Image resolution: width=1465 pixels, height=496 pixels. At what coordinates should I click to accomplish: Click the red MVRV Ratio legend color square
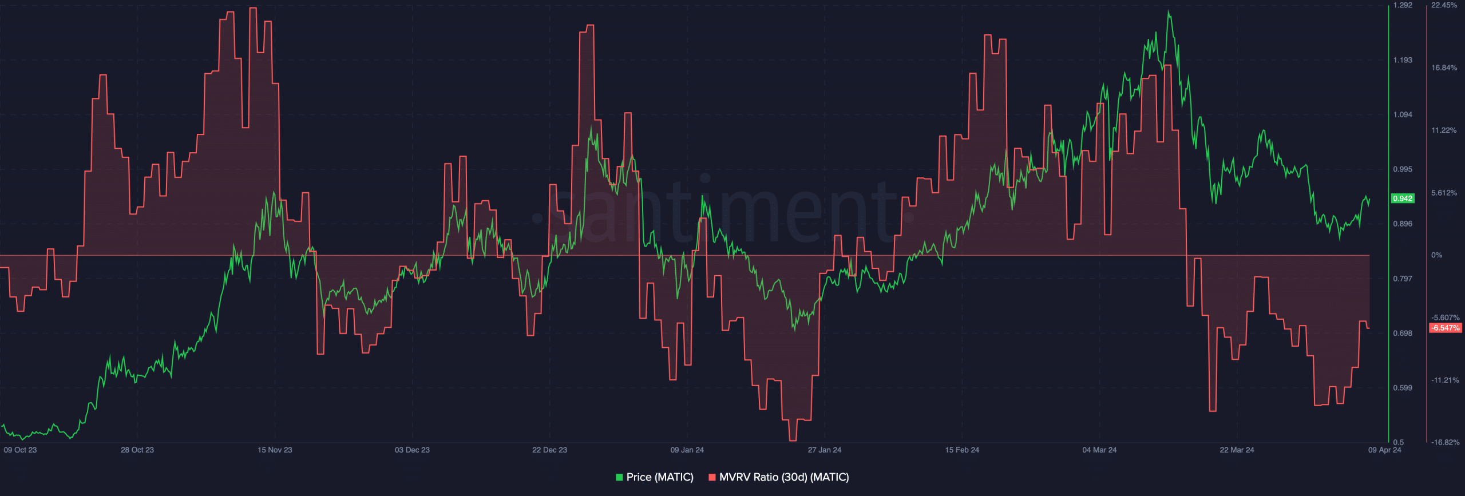712,477
